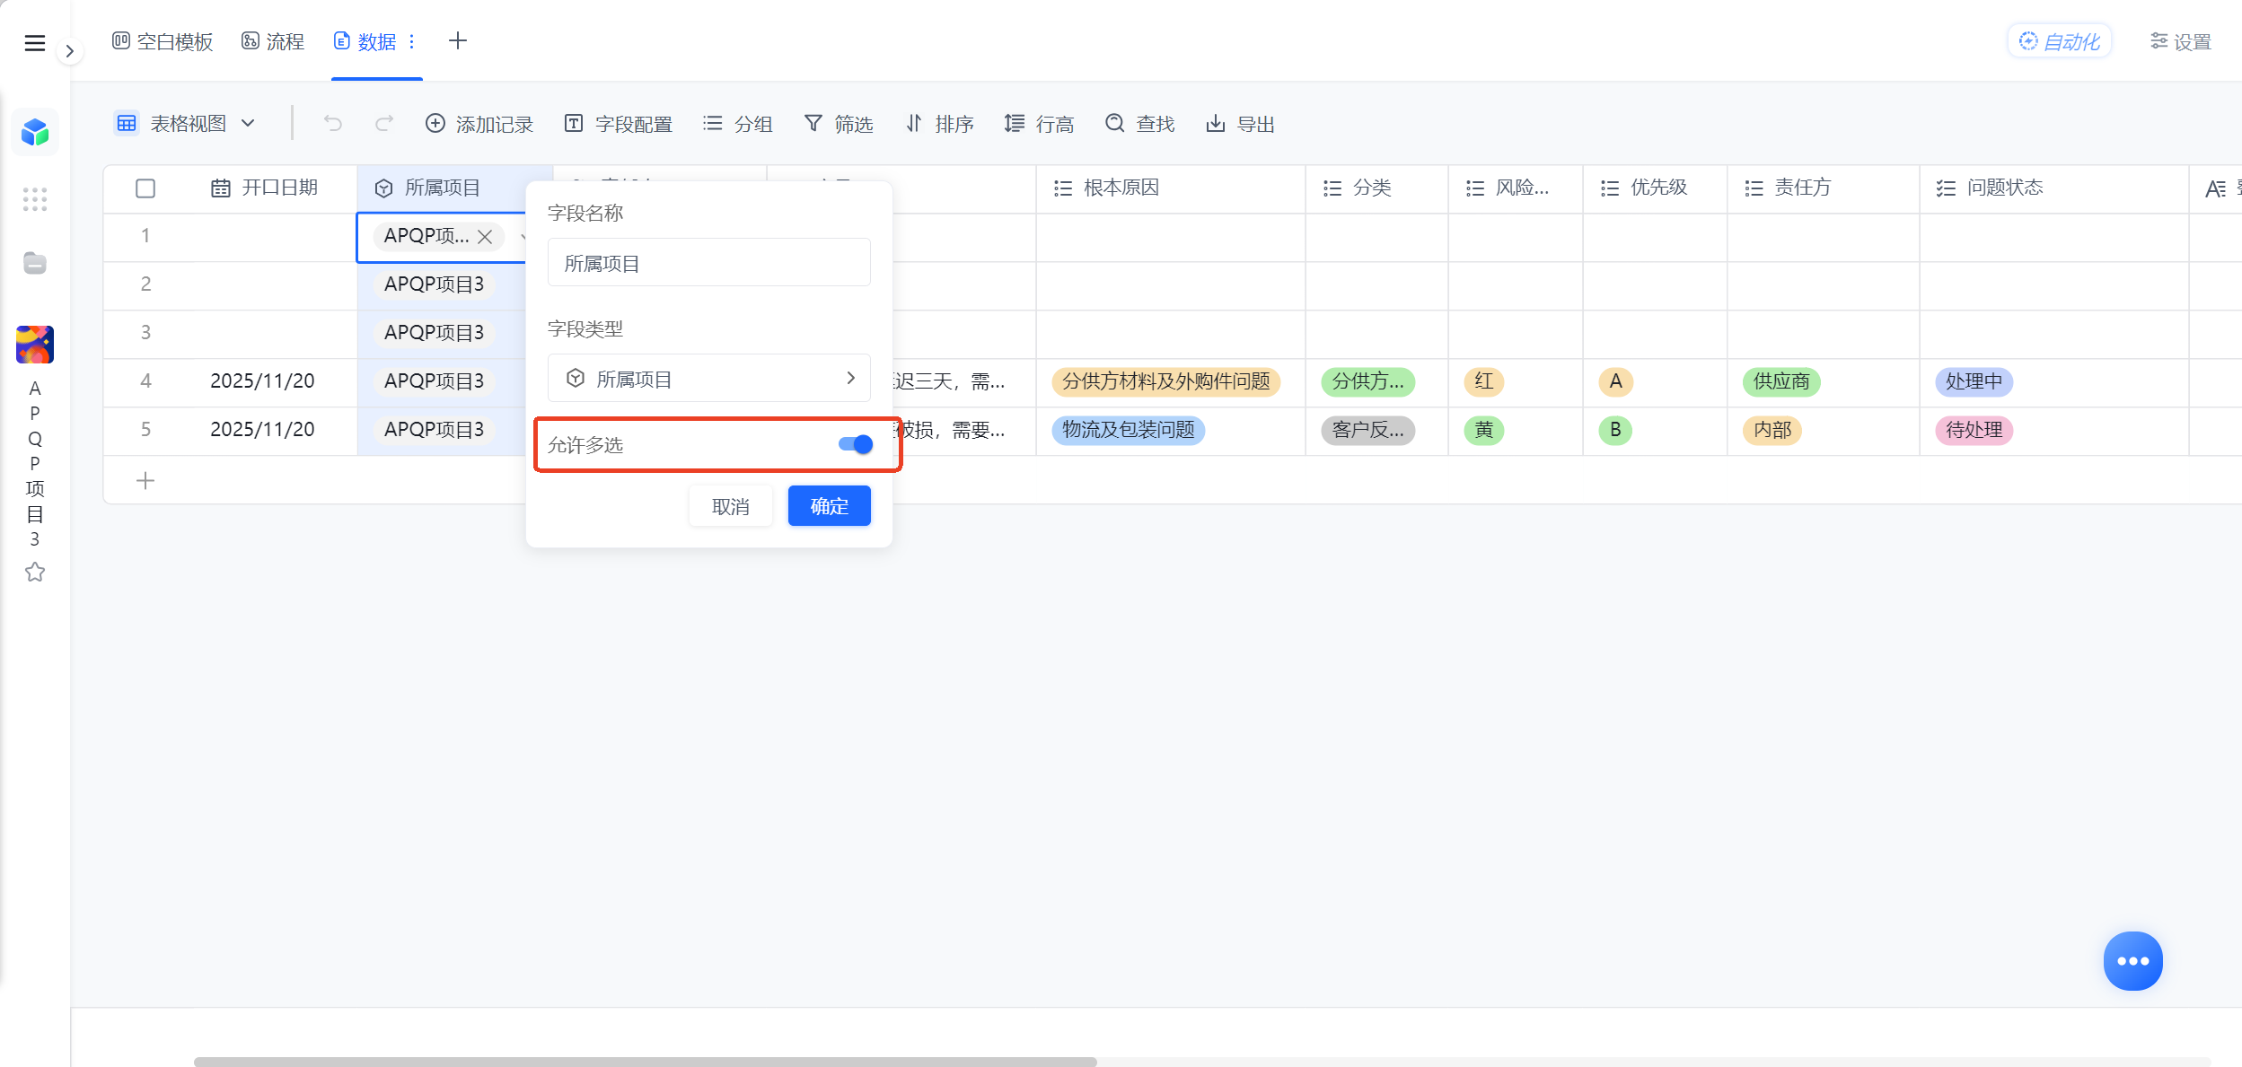Viewport: 2242px width, 1067px height.
Task: Select the 分供方材料及外购件问题 tag
Action: 1165,381
